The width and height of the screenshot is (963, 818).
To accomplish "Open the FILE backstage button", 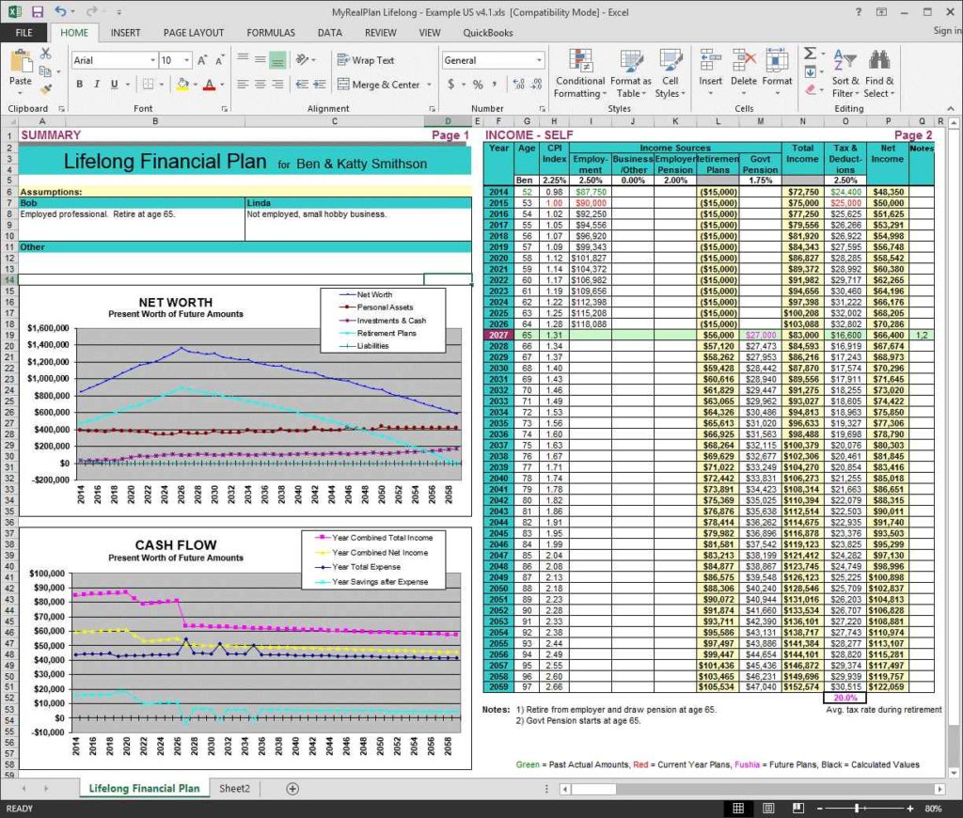I will 24,32.
